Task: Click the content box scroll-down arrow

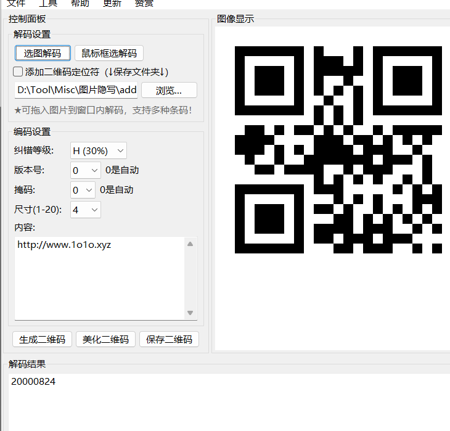Action: (x=190, y=313)
